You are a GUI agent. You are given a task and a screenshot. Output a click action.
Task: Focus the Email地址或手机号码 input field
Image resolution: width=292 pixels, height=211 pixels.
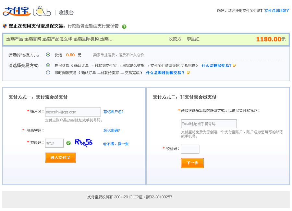click(209, 124)
